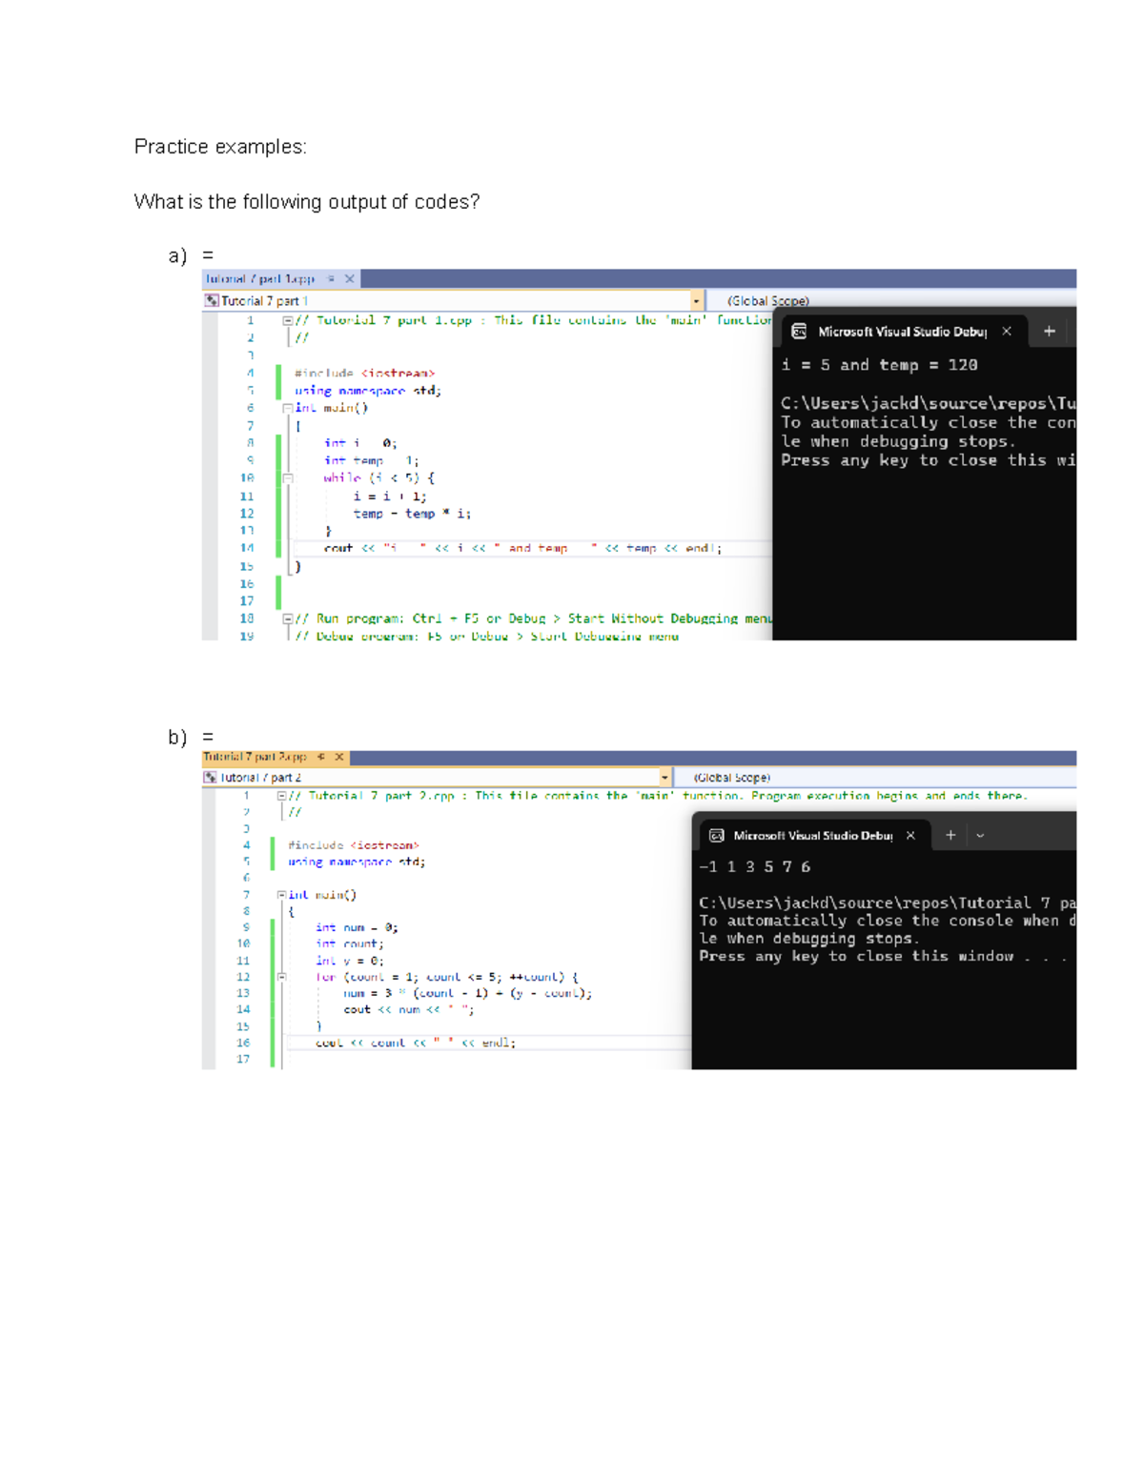Viewport: 1144px width, 1480px height.
Task: Close the Tutorial 7 part 1.cpp editor tab
Action: [x=349, y=279]
